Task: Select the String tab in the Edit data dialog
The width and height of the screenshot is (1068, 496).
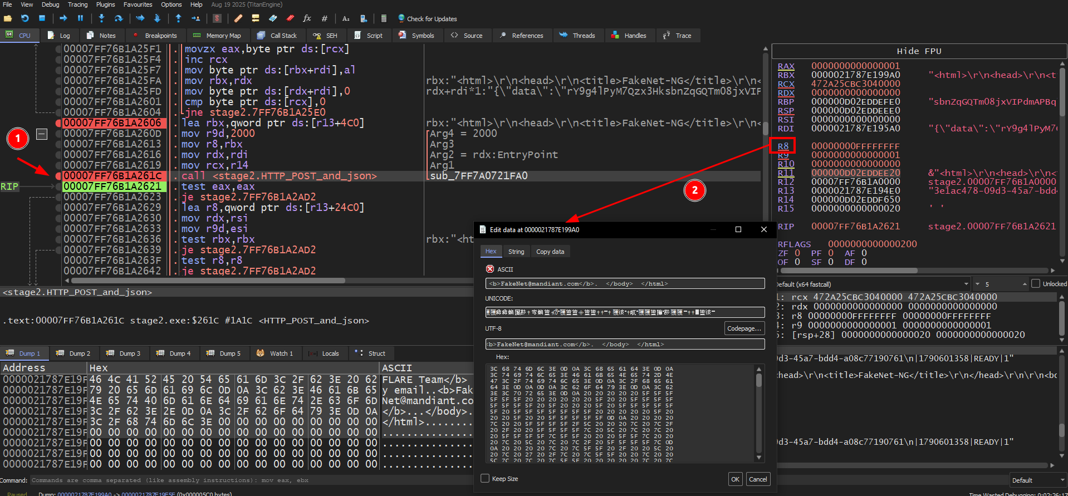Action: point(516,252)
